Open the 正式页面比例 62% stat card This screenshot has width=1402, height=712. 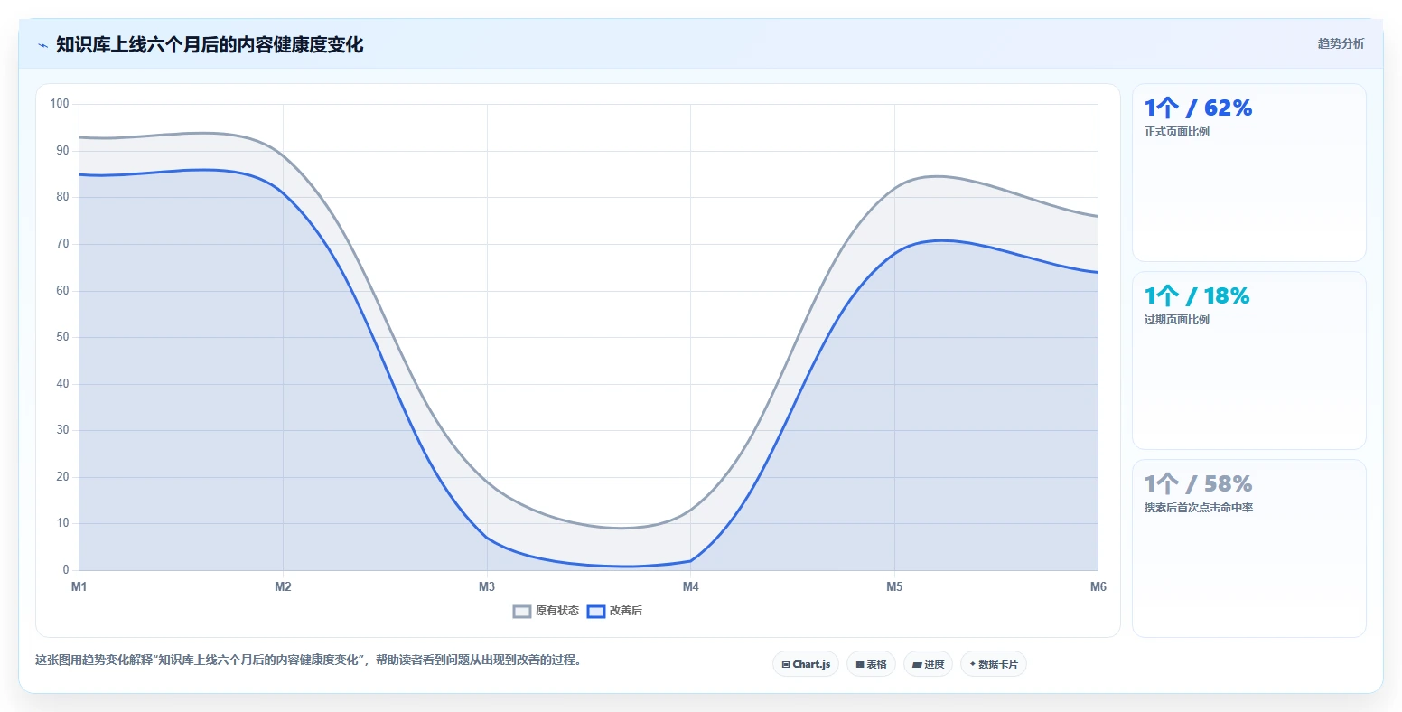click(1248, 173)
